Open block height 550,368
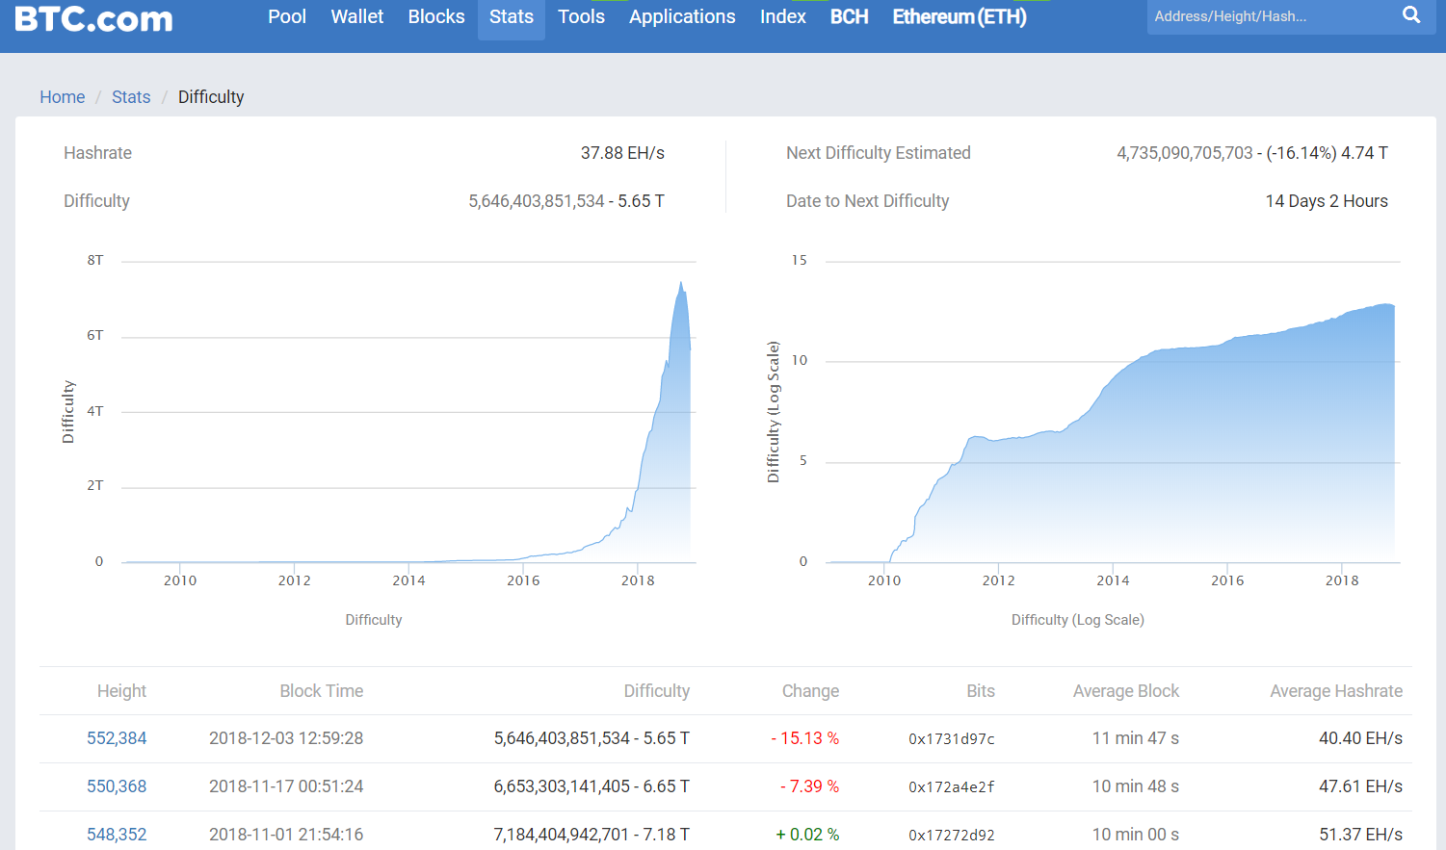The width and height of the screenshot is (1446, 850). [x=117, y=786]
